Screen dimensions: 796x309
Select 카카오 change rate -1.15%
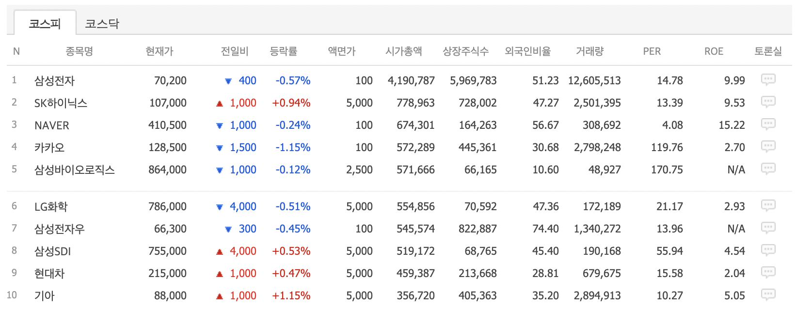point(293,148)
